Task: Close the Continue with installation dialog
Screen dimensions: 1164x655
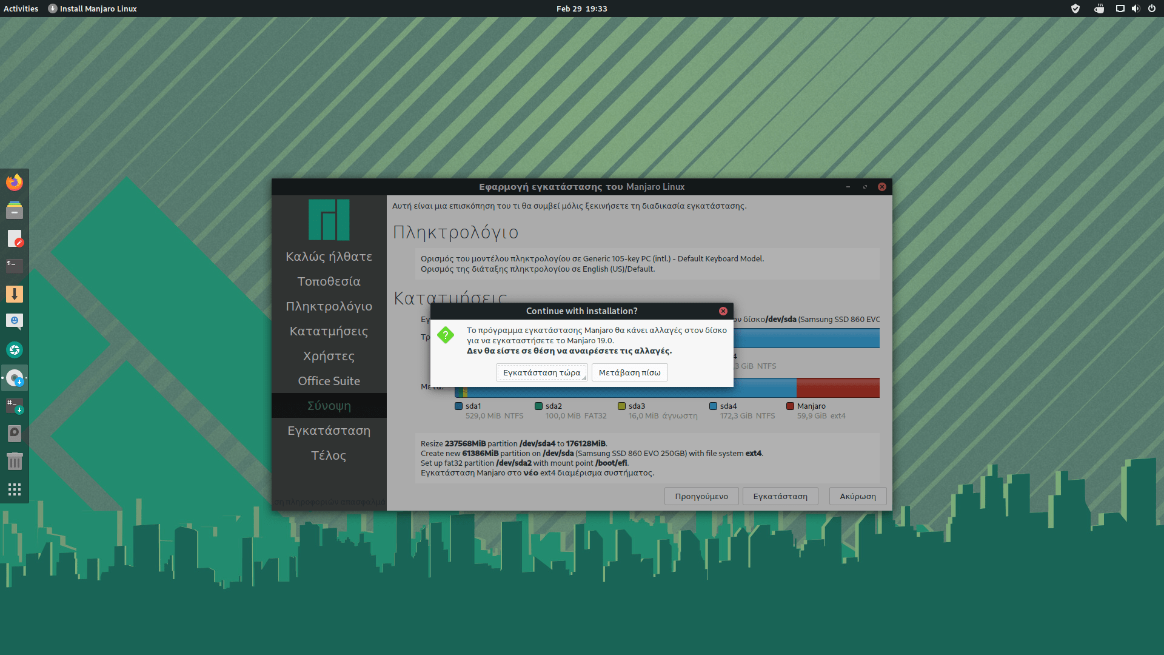Action: coord(723,311)
